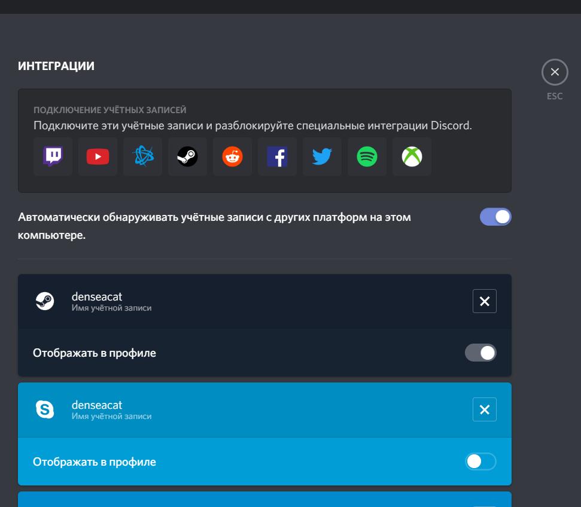Screen dimensions: 581x507
Task: Connect a Twitch account
Action: [53, 156]
